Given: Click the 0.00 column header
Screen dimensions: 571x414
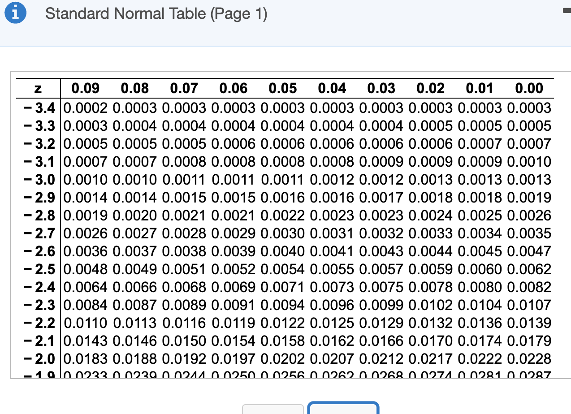Looking at the screenshot, I should tap(529, 88).
